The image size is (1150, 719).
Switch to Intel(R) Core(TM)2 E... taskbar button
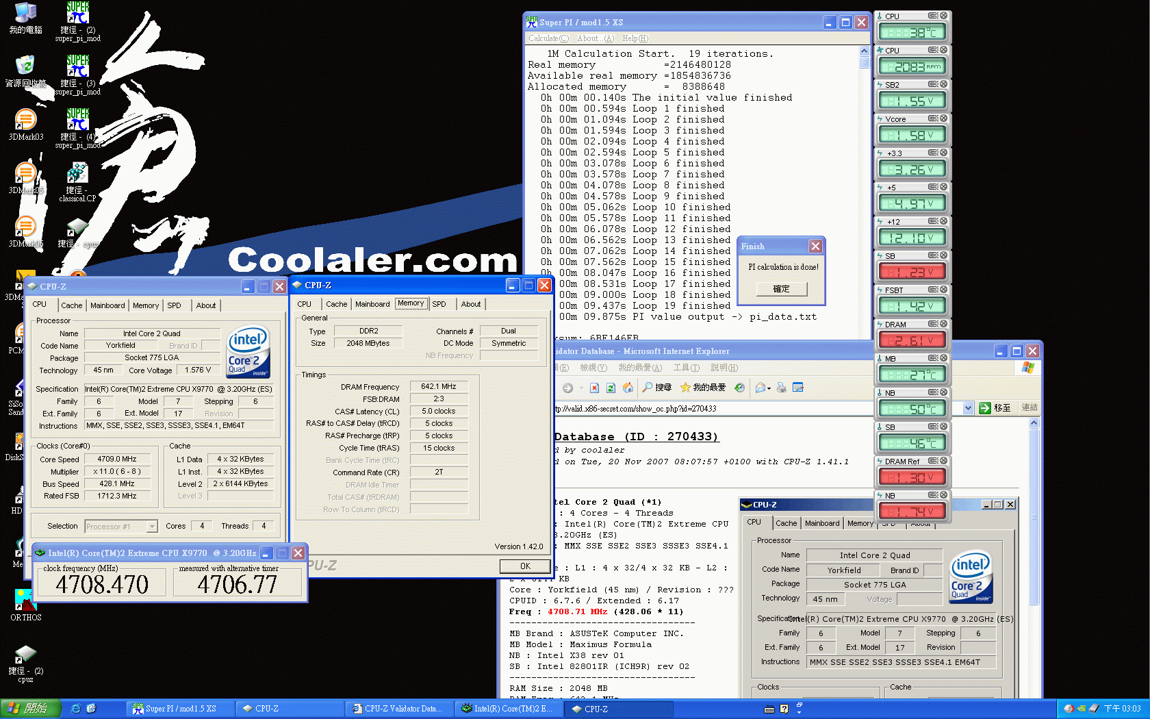pos(510,709)
